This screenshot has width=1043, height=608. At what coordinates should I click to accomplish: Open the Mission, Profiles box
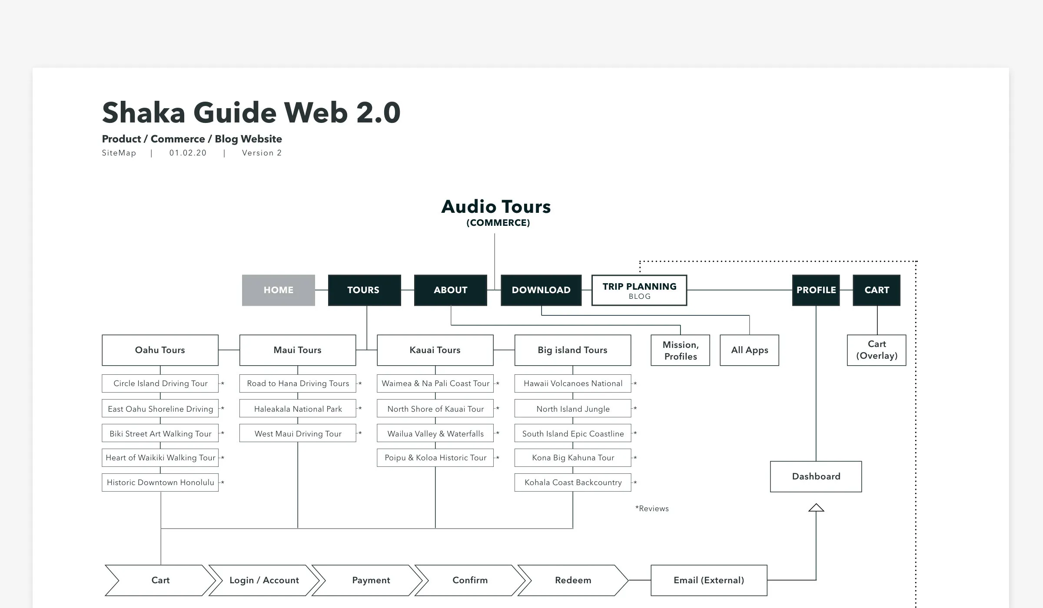681,350
